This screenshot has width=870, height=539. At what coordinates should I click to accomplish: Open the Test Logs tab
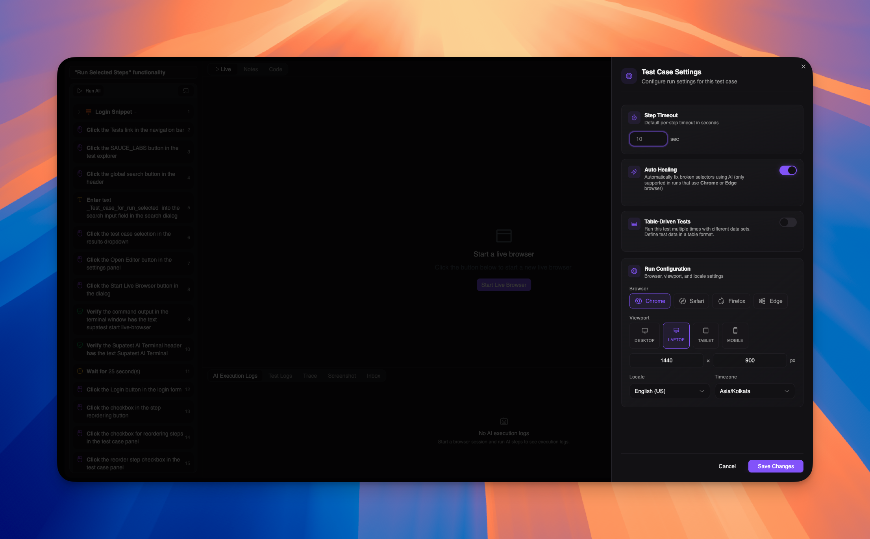pyautogui.click(x=280, y=376)
